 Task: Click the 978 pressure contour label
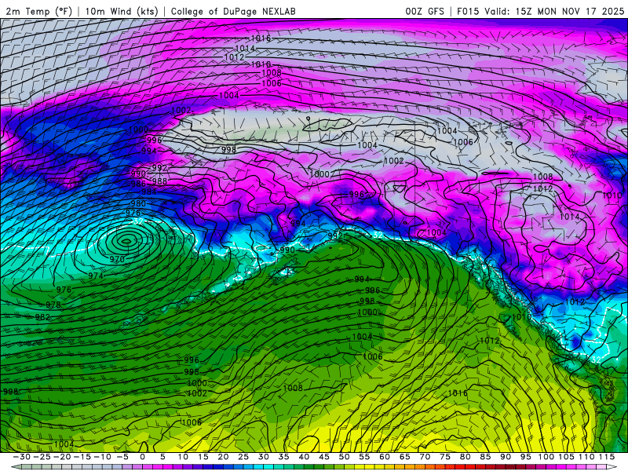click(53, 305)
